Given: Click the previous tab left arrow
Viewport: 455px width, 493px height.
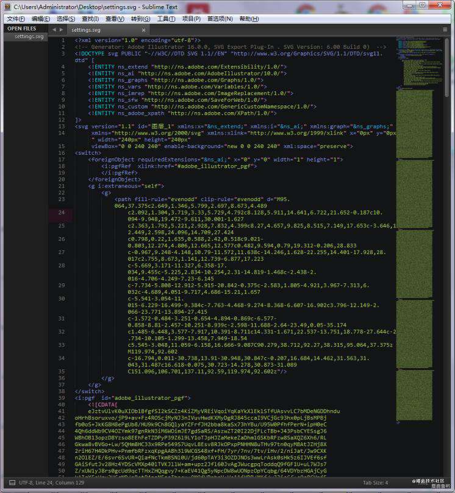Looking at the screenshot, I should point(54,29).
